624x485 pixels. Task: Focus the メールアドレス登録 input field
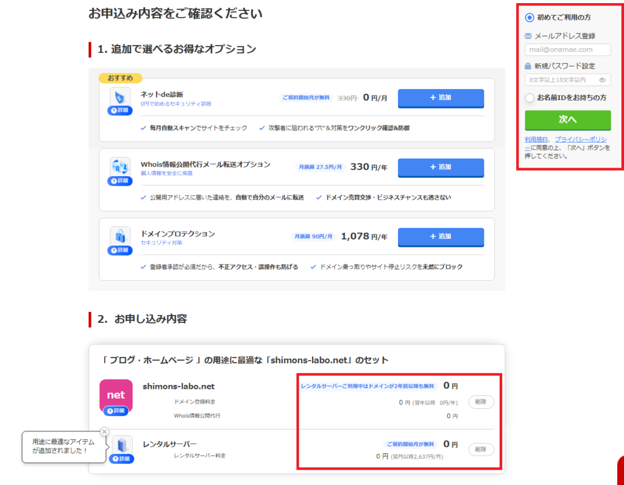tap(567, 50)
